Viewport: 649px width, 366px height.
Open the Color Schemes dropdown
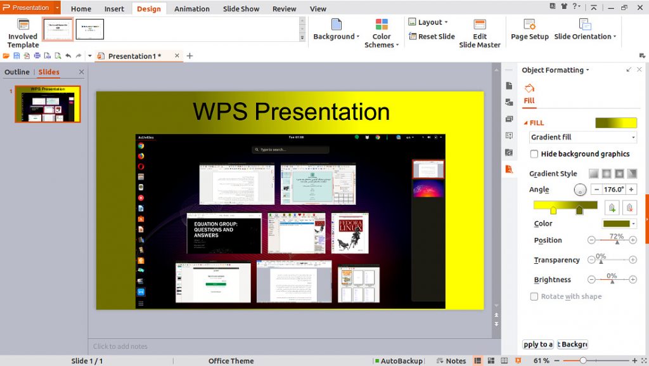tap(381, 34)
